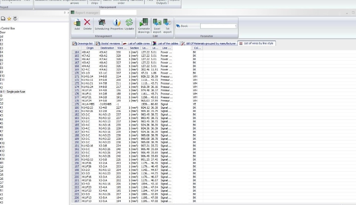
Task: Click the save icon in left panel toolbar
Action: [x=3, y=19]
